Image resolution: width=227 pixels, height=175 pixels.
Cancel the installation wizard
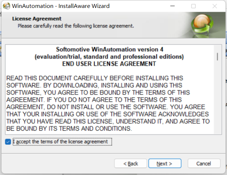click(204, 163)
